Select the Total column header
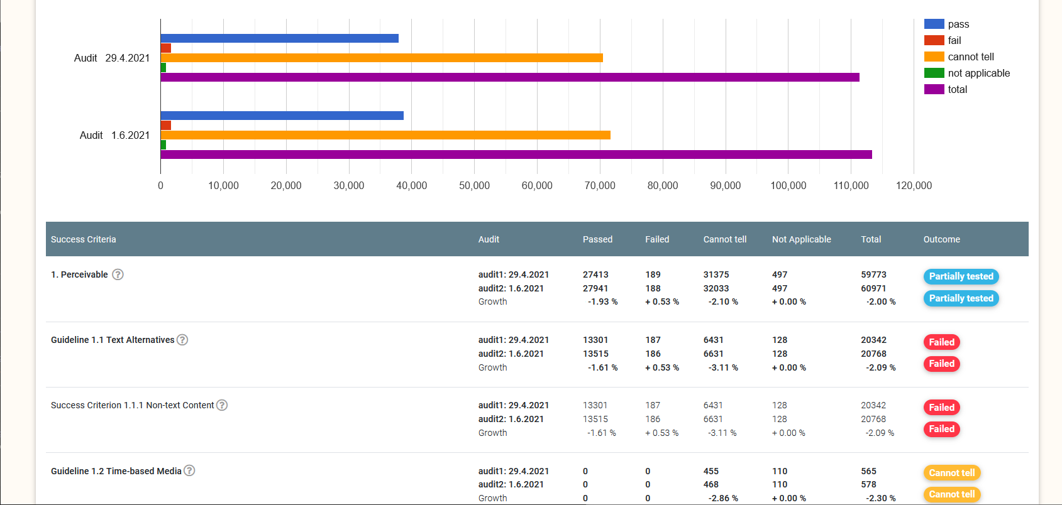 [871, 239]
